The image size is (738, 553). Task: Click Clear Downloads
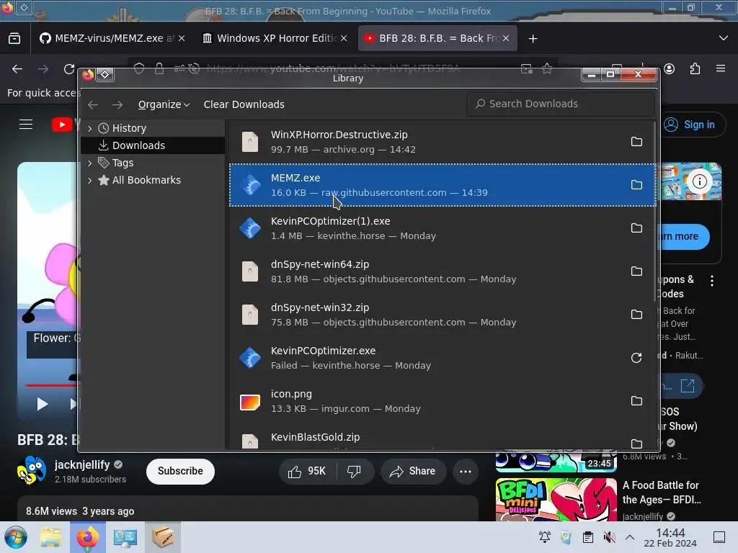pos(244,104)
